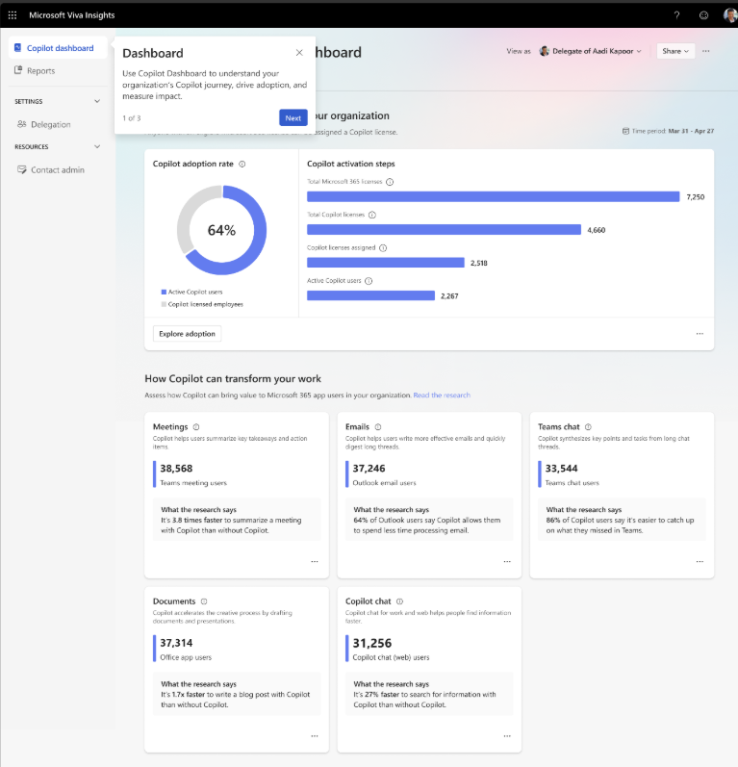Click the 2,518 assigned licenses value
Image resolution: width=738 pixels, height=767 pixels.
coord(479,263)
